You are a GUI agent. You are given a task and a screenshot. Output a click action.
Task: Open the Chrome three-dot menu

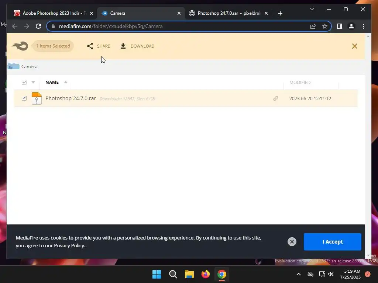pos(363,26)
